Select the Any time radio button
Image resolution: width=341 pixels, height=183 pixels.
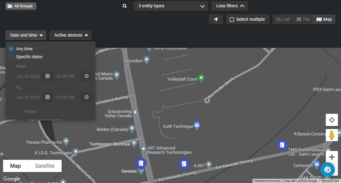pos(11,49)
